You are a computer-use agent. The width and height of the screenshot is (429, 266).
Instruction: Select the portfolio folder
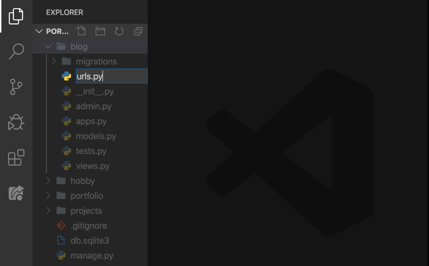tap(87, 196)
